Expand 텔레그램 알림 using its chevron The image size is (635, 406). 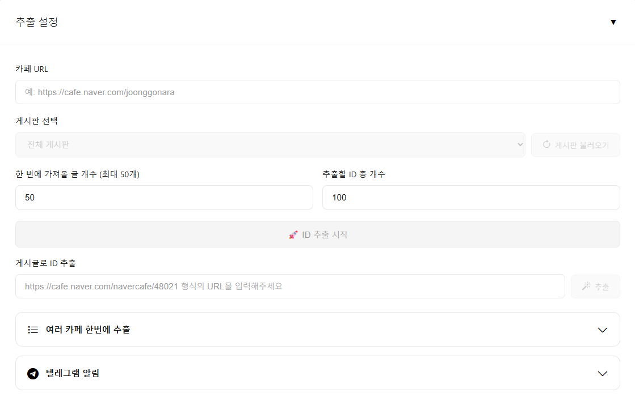[603, 373]
